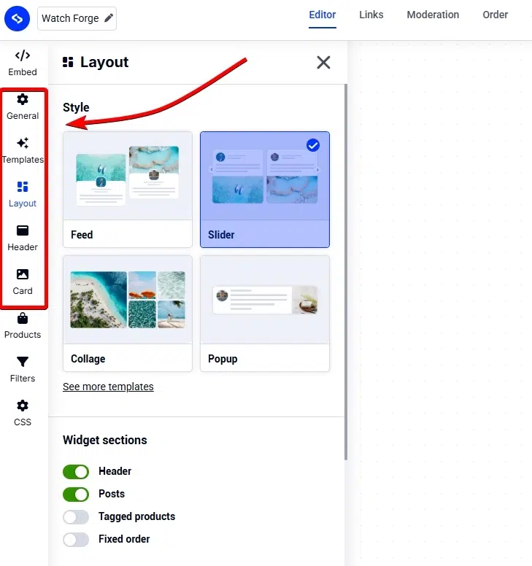Open General settings in sidebar
This screenshot has width=532, height=566.
click(23, 106)
